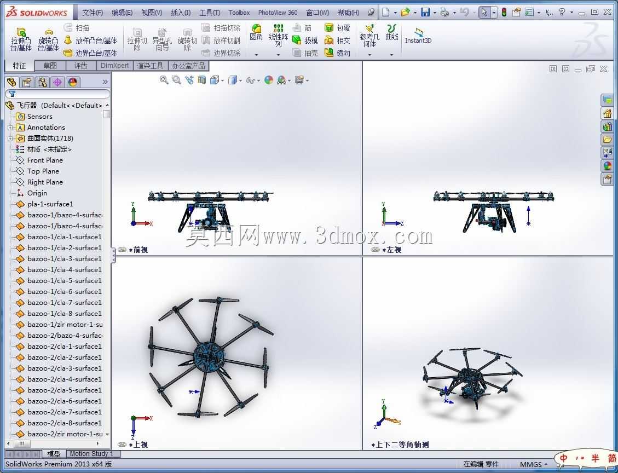
Task: Click the Fillet (圆角) tool
Action: (x=256, y=33)
